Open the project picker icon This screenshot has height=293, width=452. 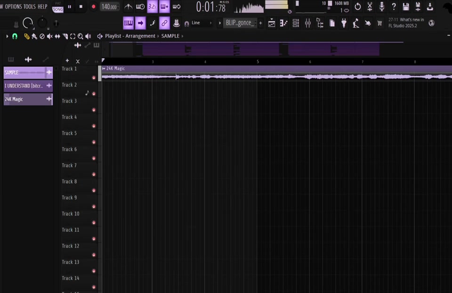pos(332,23)
